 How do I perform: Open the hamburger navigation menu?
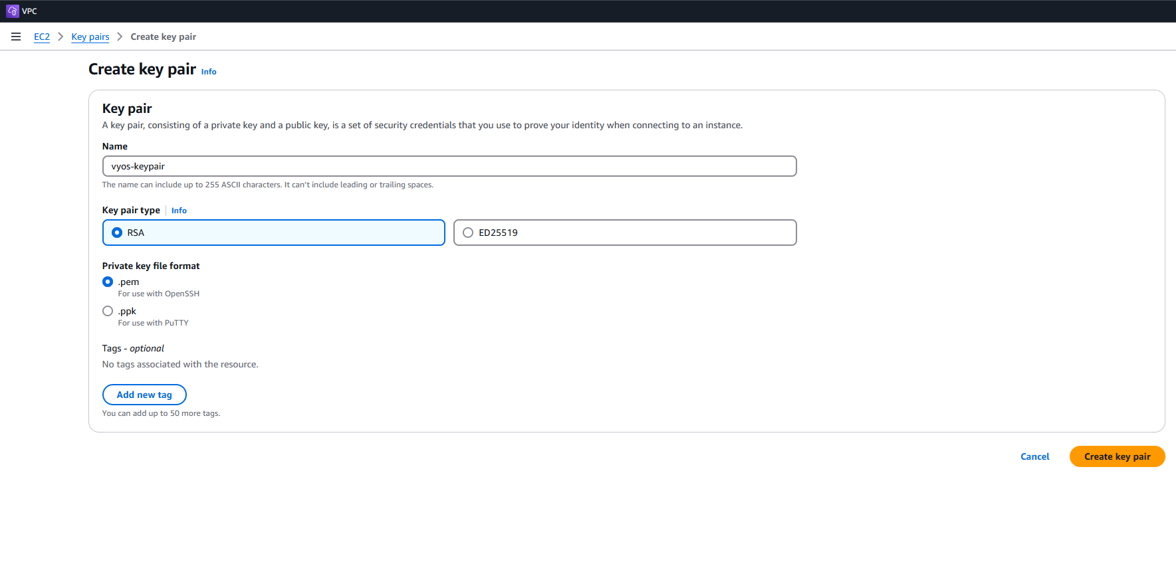(16, 37)
